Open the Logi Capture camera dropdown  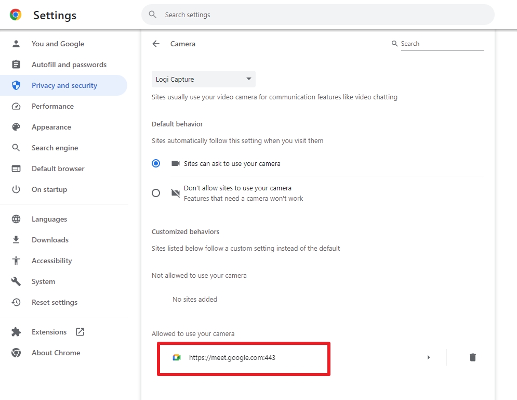click(204, 79)
